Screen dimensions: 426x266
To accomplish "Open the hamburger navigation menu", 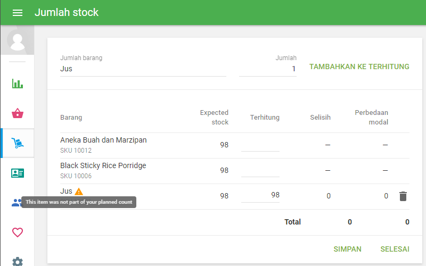I will click(x=18, y=13).
